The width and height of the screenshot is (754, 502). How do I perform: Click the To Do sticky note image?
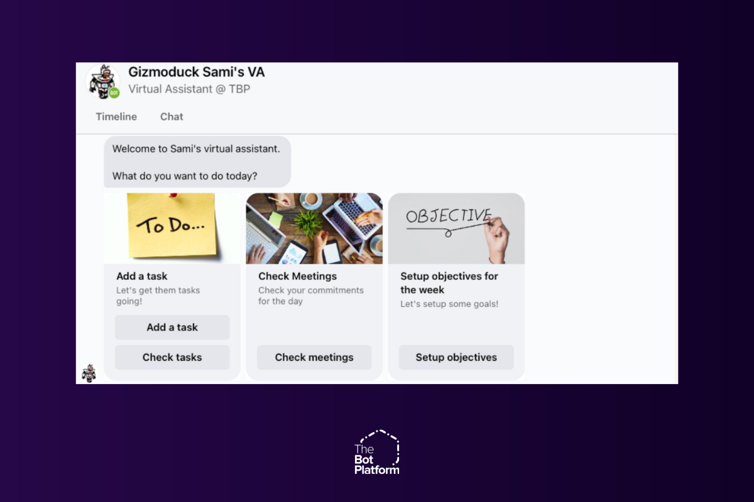point(172,228)
